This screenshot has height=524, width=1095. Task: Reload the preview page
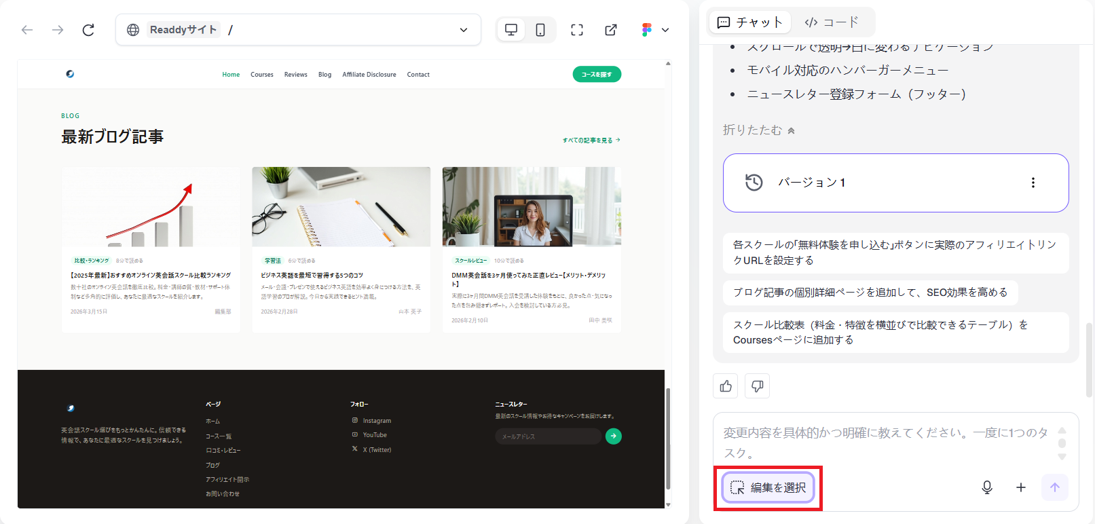[88, 30]
